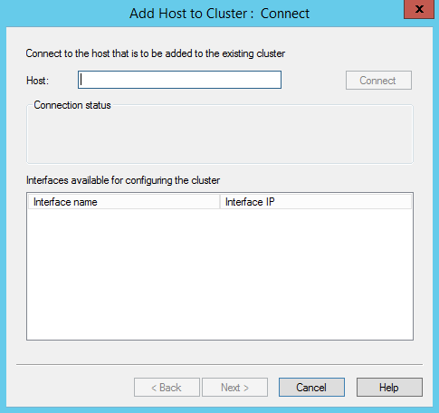Viewport: 439px width, 413px height.
Task: Click the word Connect in the title bar
Action: click(285, 14)
